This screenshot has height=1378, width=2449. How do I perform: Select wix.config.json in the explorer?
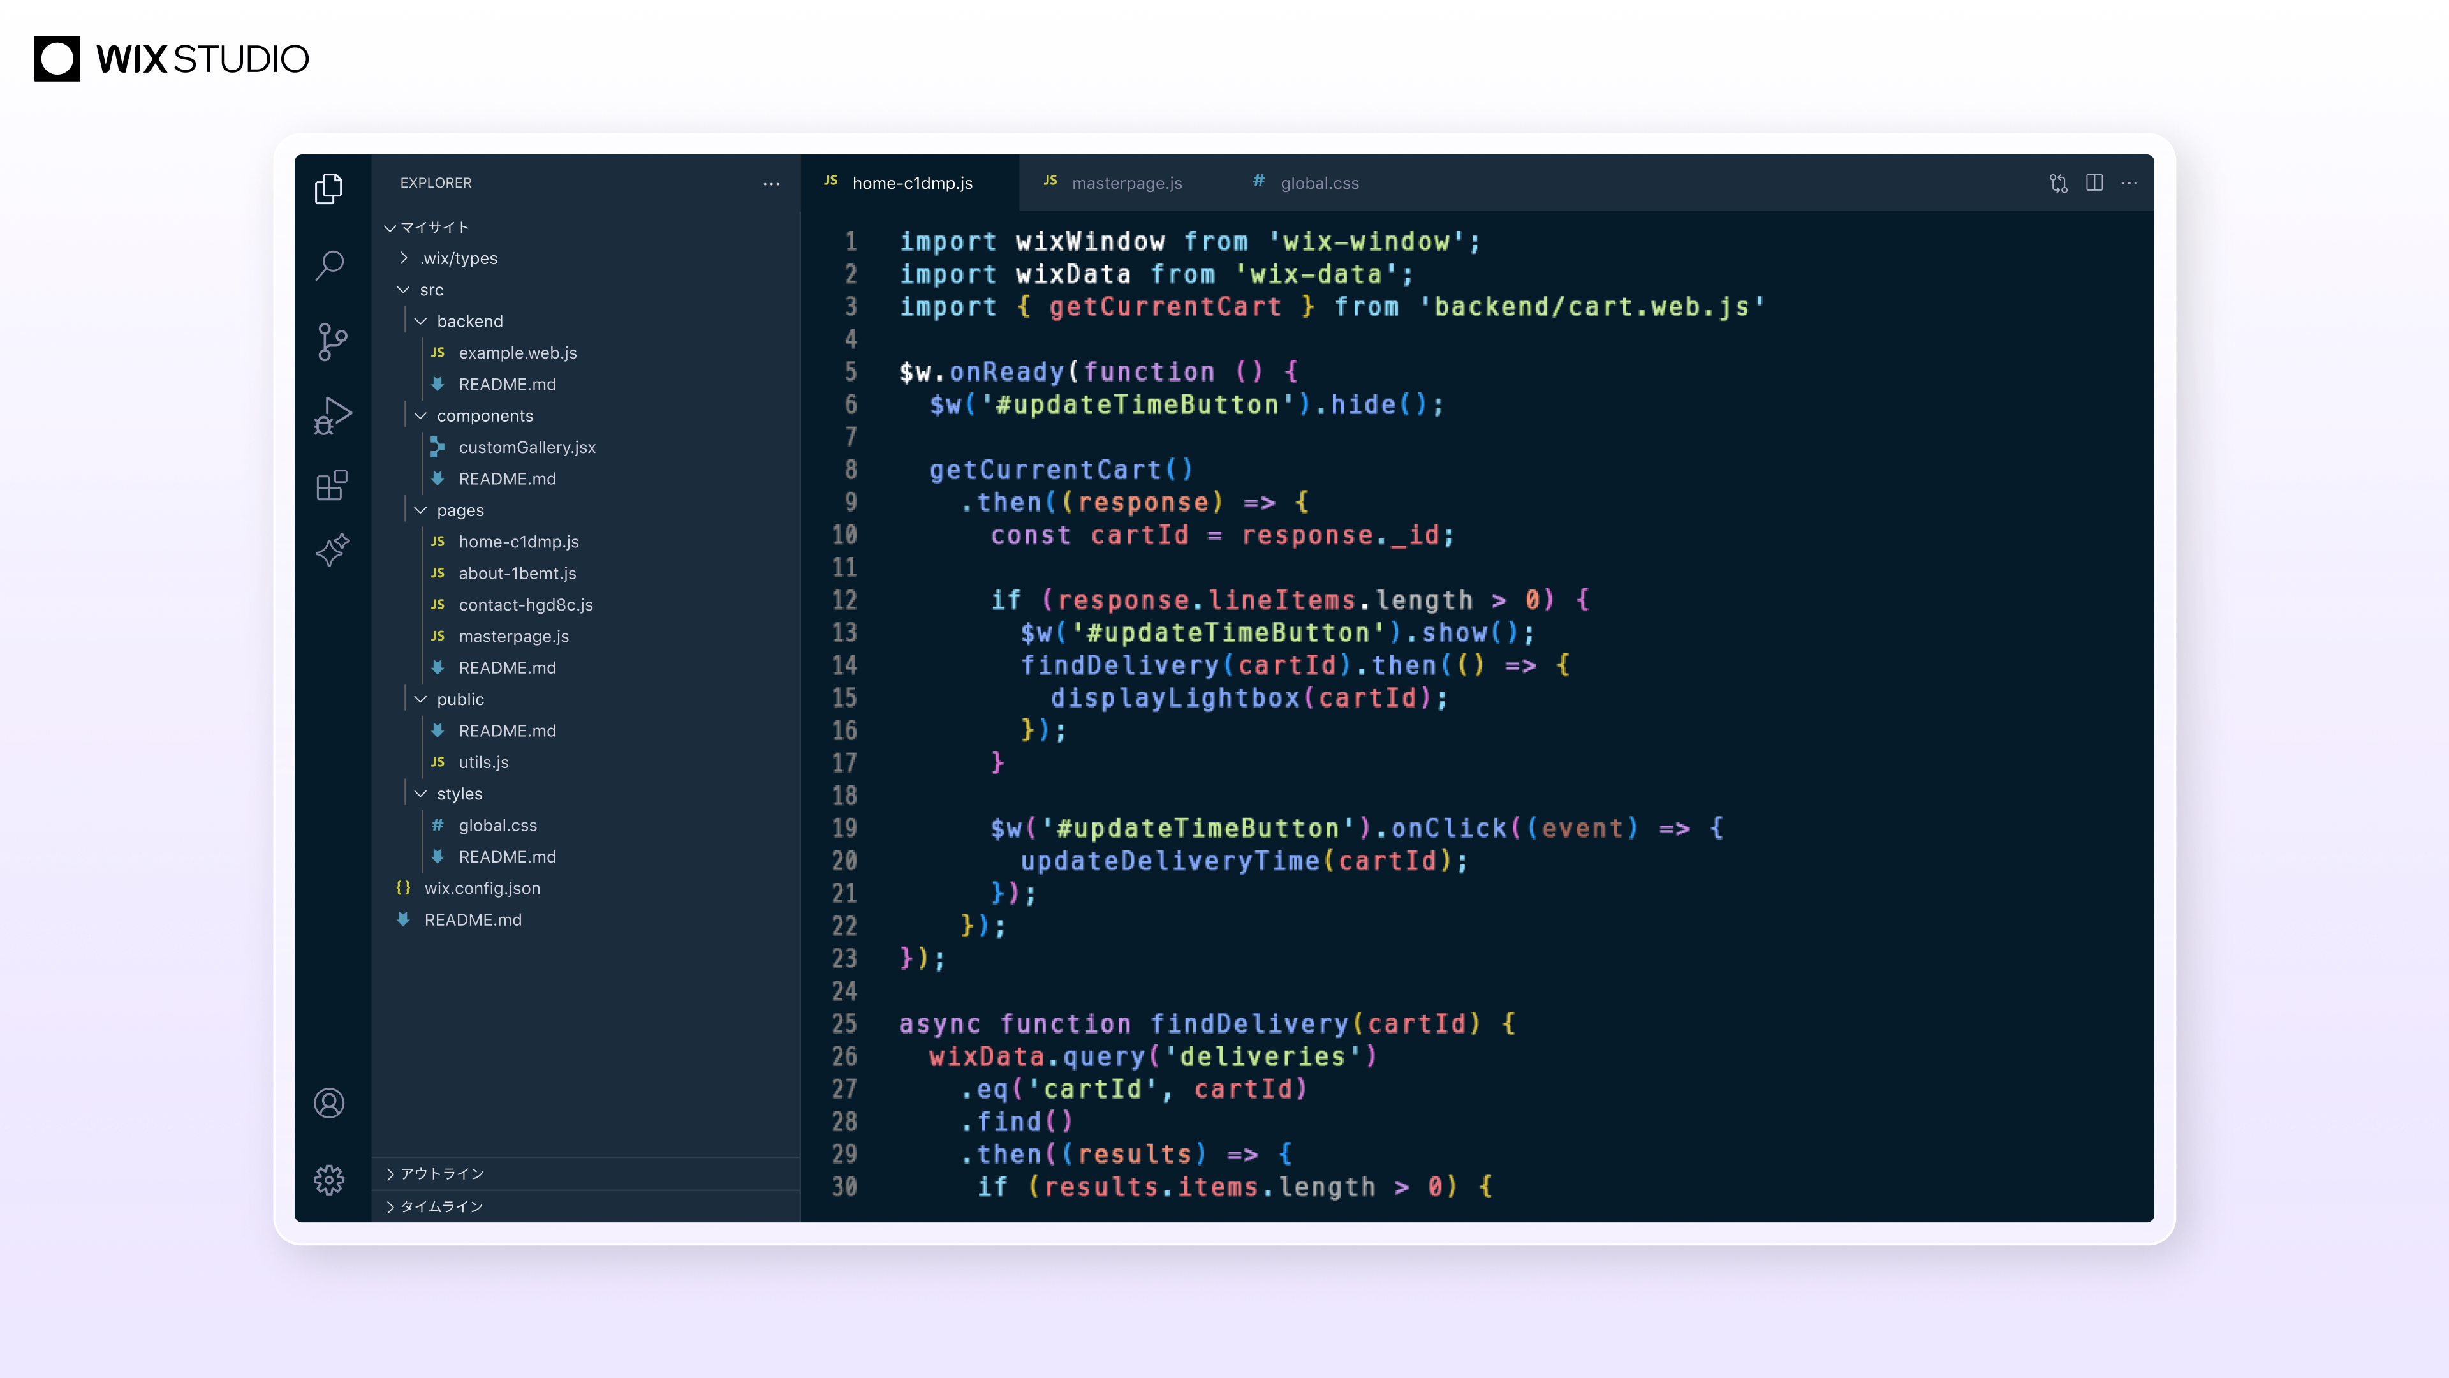tap(482, 888)
